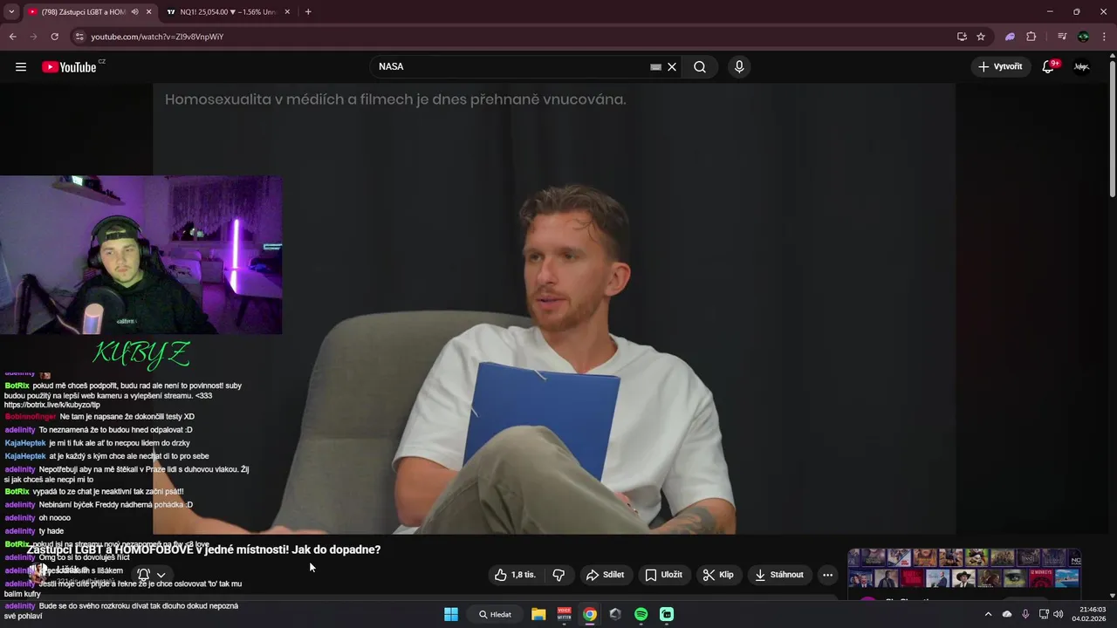Like the video with thumbs up

515,575
